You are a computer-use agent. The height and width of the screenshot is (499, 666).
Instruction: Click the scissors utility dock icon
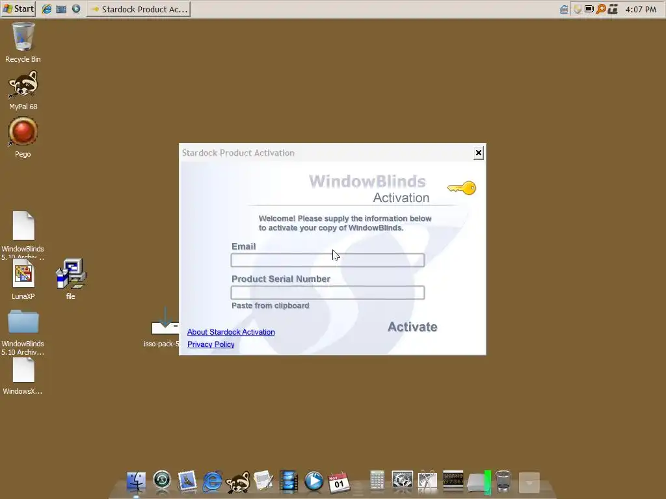click(427, 481)
